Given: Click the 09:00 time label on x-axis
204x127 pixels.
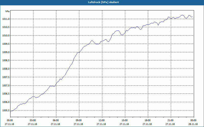Looking at the screenshot, I should click(79, 120).
